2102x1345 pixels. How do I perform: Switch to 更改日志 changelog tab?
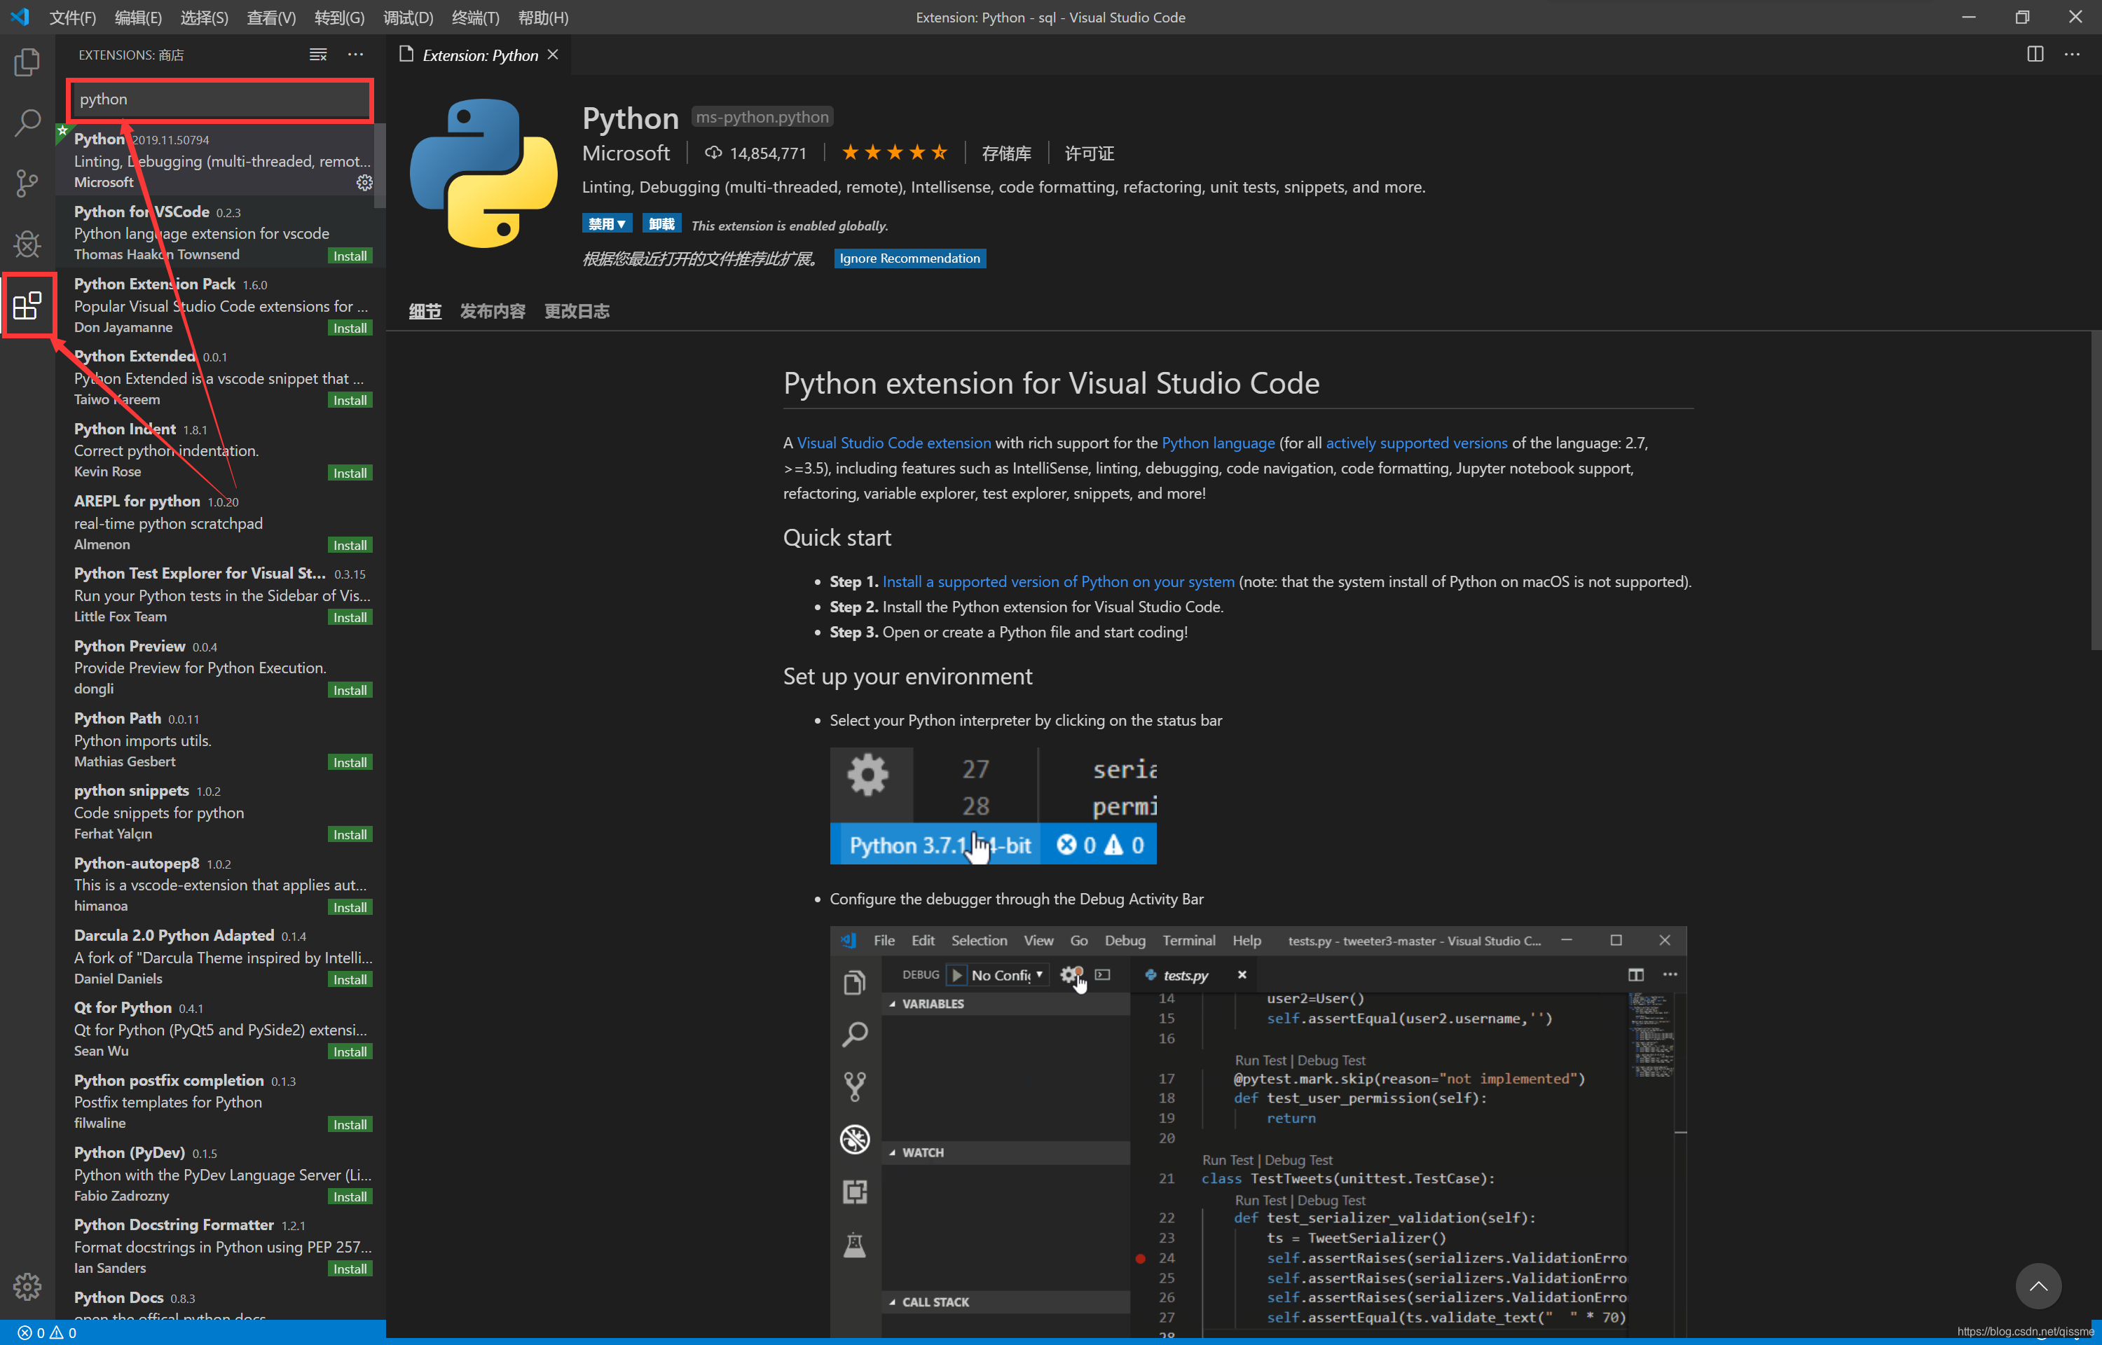coord(577,311)
